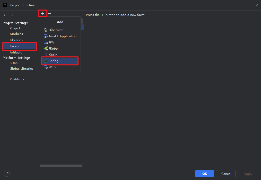This screenshot has height=180, width=261.
Task: Select Facets in Project Settings
Action: click(20, 46)
